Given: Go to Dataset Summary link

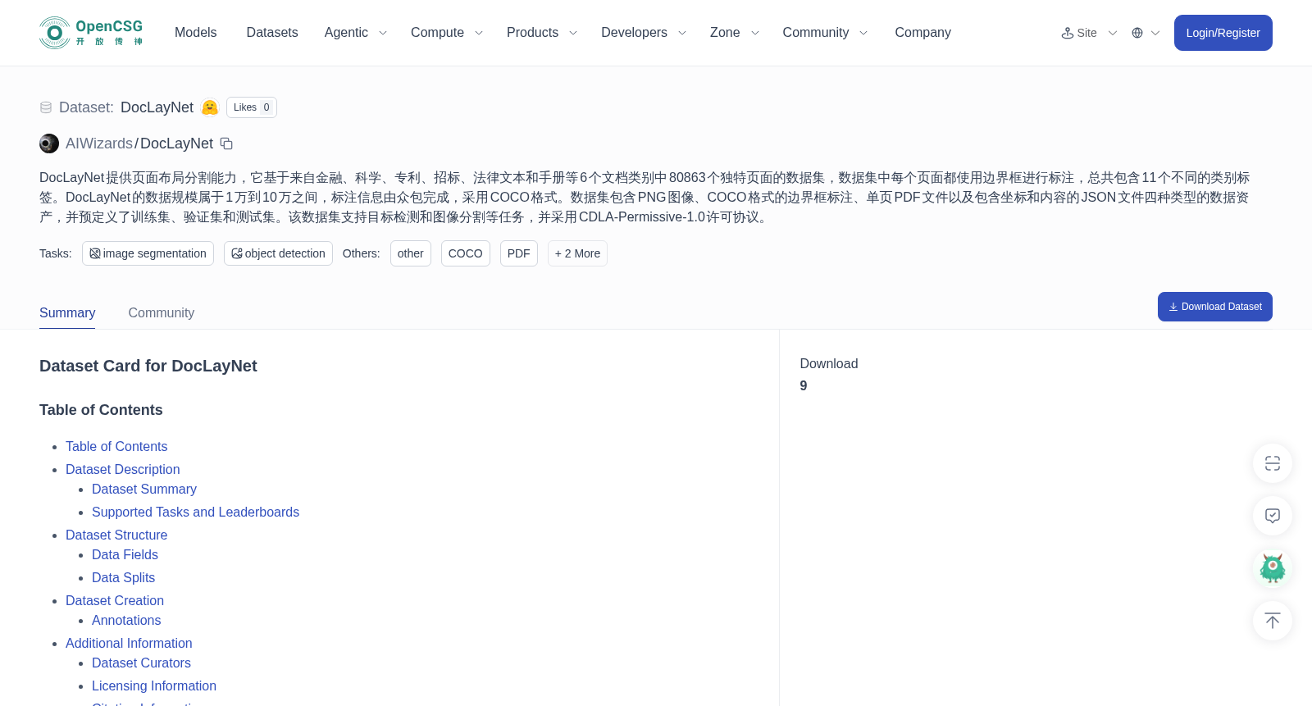Looking at the screenshot, I should [x=144, y=490].
